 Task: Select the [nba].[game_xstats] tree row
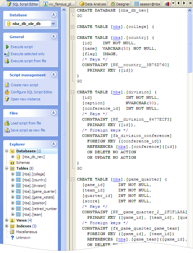pyautogui.click(x=38, y=197)
